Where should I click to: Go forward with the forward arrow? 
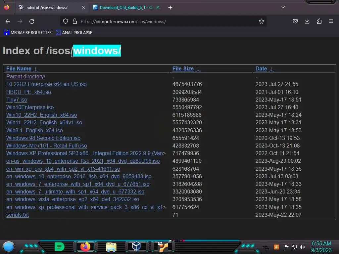click(x=20, y=21)
